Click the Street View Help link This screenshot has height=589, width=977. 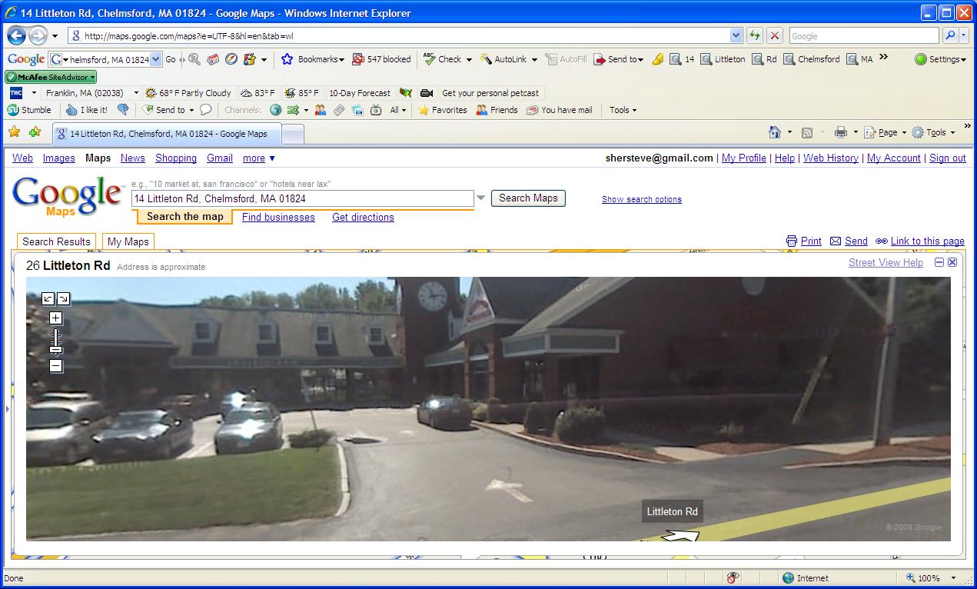[x=886, y=262]
